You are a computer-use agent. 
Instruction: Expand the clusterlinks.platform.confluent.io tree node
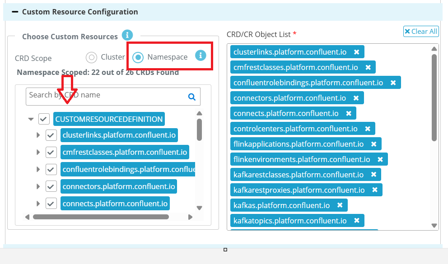[38, 135]
